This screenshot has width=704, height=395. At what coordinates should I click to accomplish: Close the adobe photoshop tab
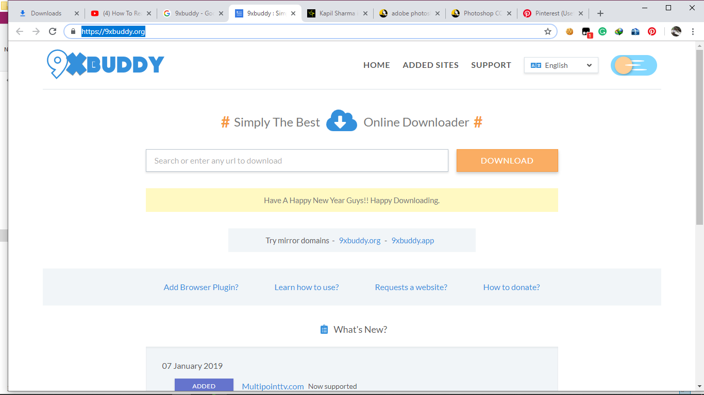coord(437,13)
